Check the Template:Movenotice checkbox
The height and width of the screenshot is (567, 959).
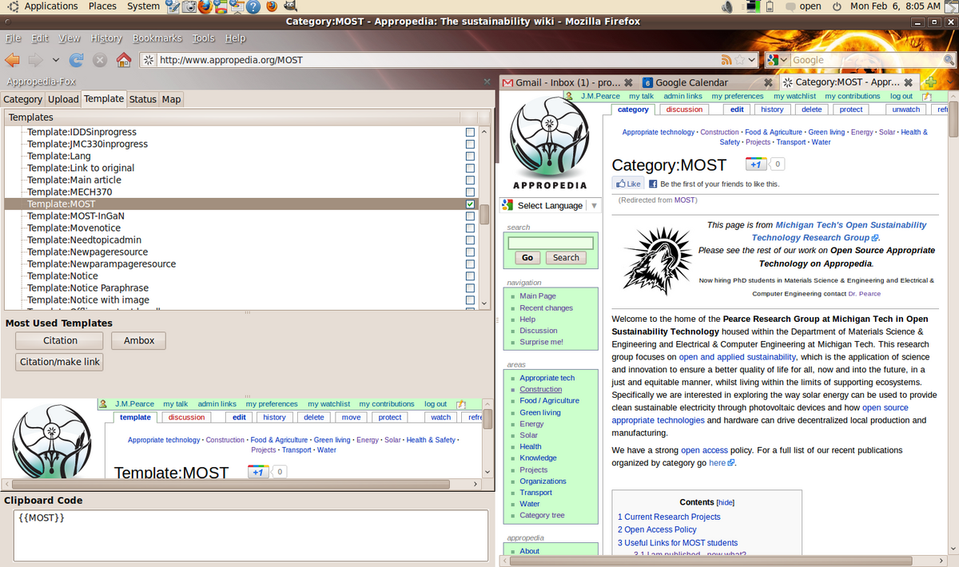tap(470, 228)
